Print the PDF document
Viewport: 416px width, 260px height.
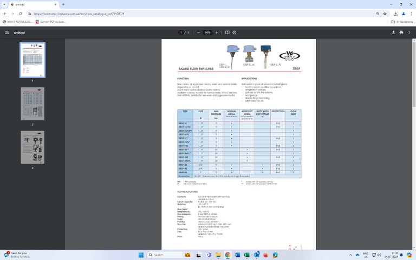[x=401, y=32]
